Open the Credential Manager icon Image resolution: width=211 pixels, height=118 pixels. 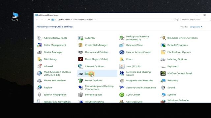[80, 45]
